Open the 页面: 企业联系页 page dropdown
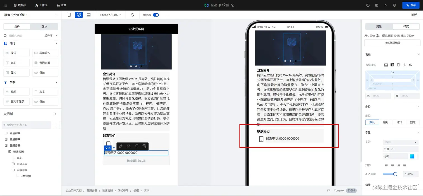This screenshot has width=423, height=196. pos(16,15)
